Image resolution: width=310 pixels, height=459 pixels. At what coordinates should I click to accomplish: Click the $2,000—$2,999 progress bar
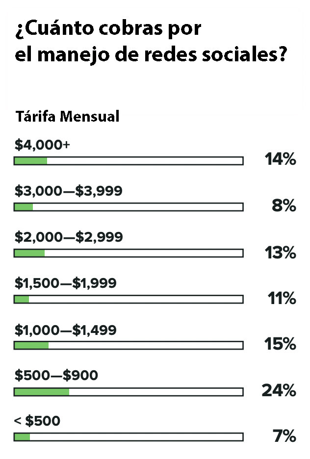[x=129, y=253]
